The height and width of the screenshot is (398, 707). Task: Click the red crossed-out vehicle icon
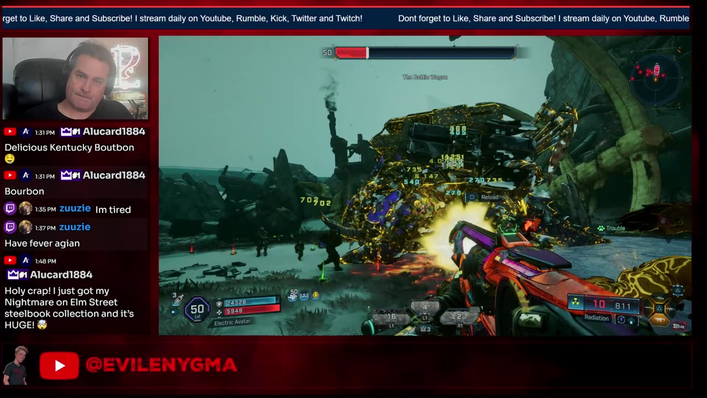(678, 326)
